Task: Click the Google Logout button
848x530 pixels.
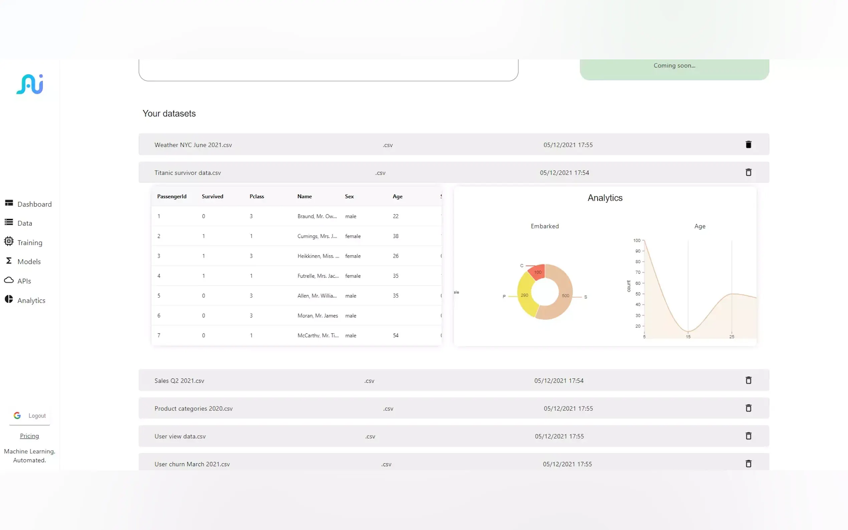Action: pos(30,416)
